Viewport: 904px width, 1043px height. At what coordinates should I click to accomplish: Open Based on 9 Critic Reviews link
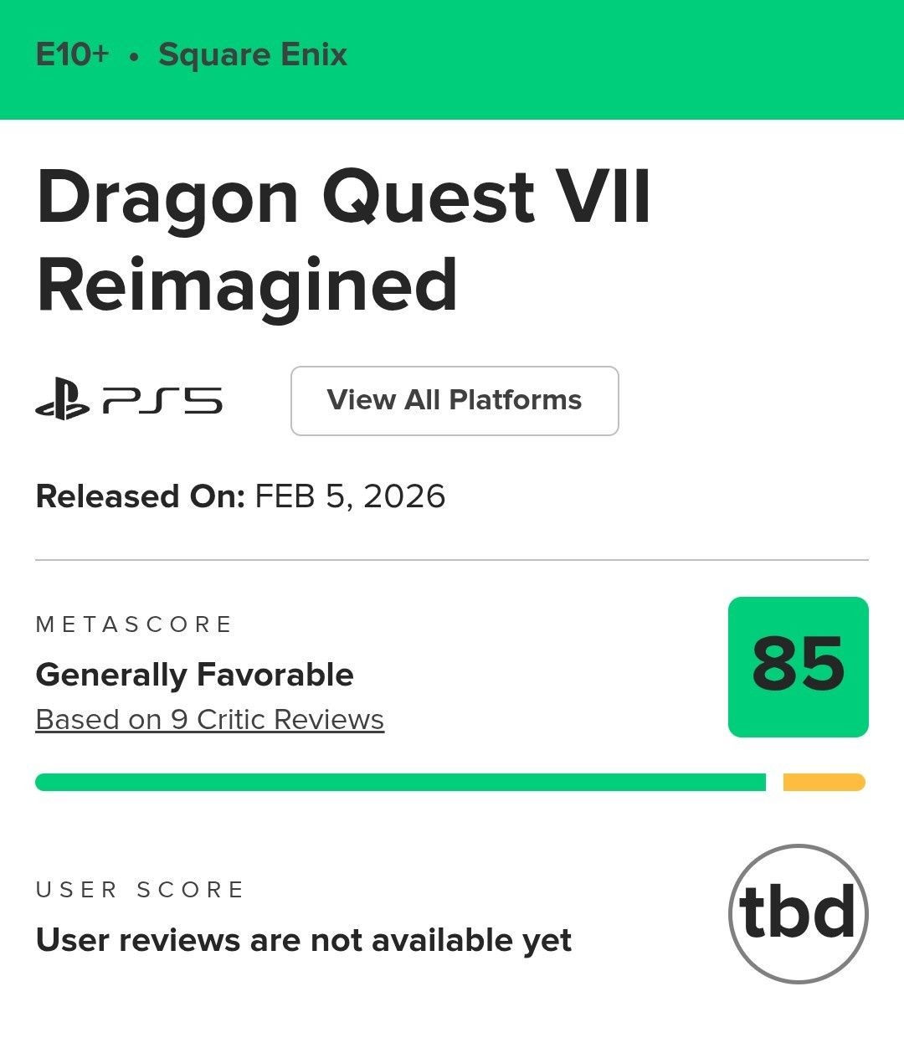click(x=209, y=720)
